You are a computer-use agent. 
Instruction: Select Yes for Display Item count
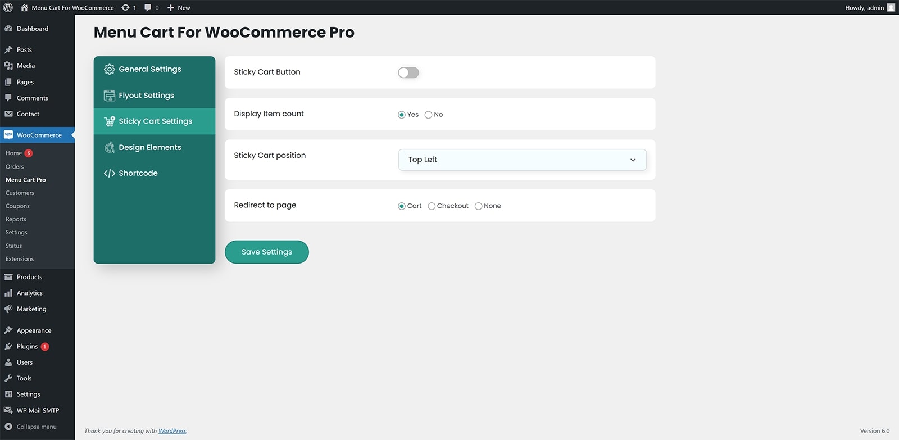pyautogui.click(x=402, y=115)
